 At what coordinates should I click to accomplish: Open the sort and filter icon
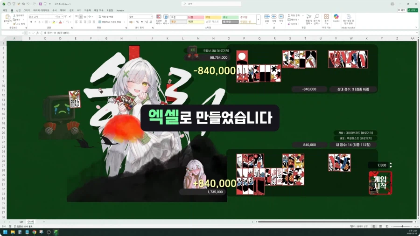(x=309, y=17)
